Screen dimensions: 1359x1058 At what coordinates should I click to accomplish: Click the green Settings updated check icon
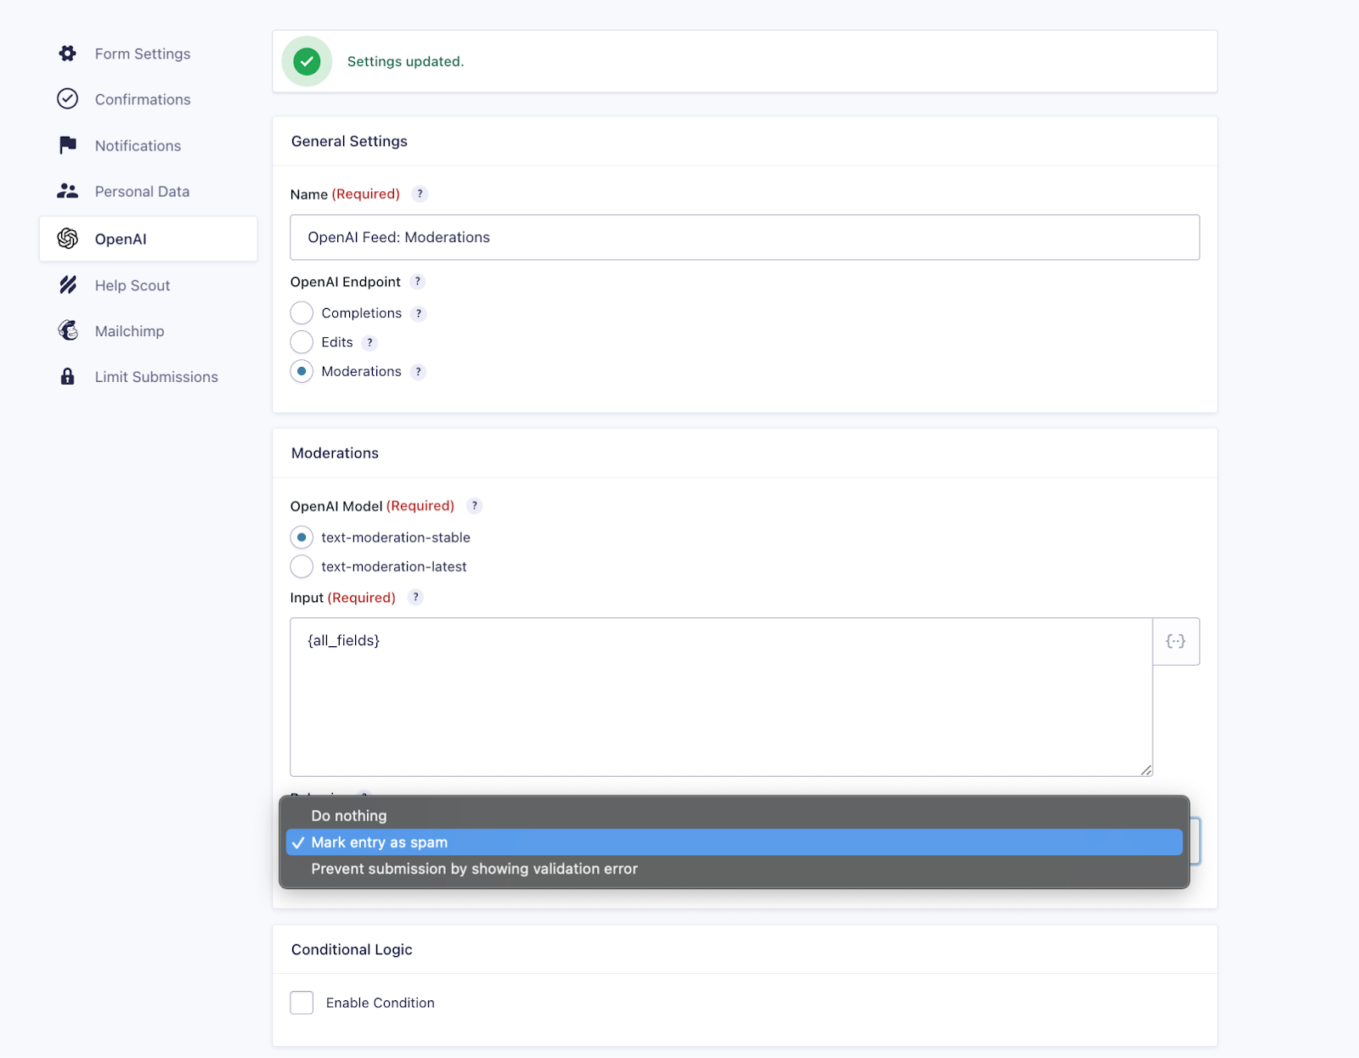click(x=307, y=61)
